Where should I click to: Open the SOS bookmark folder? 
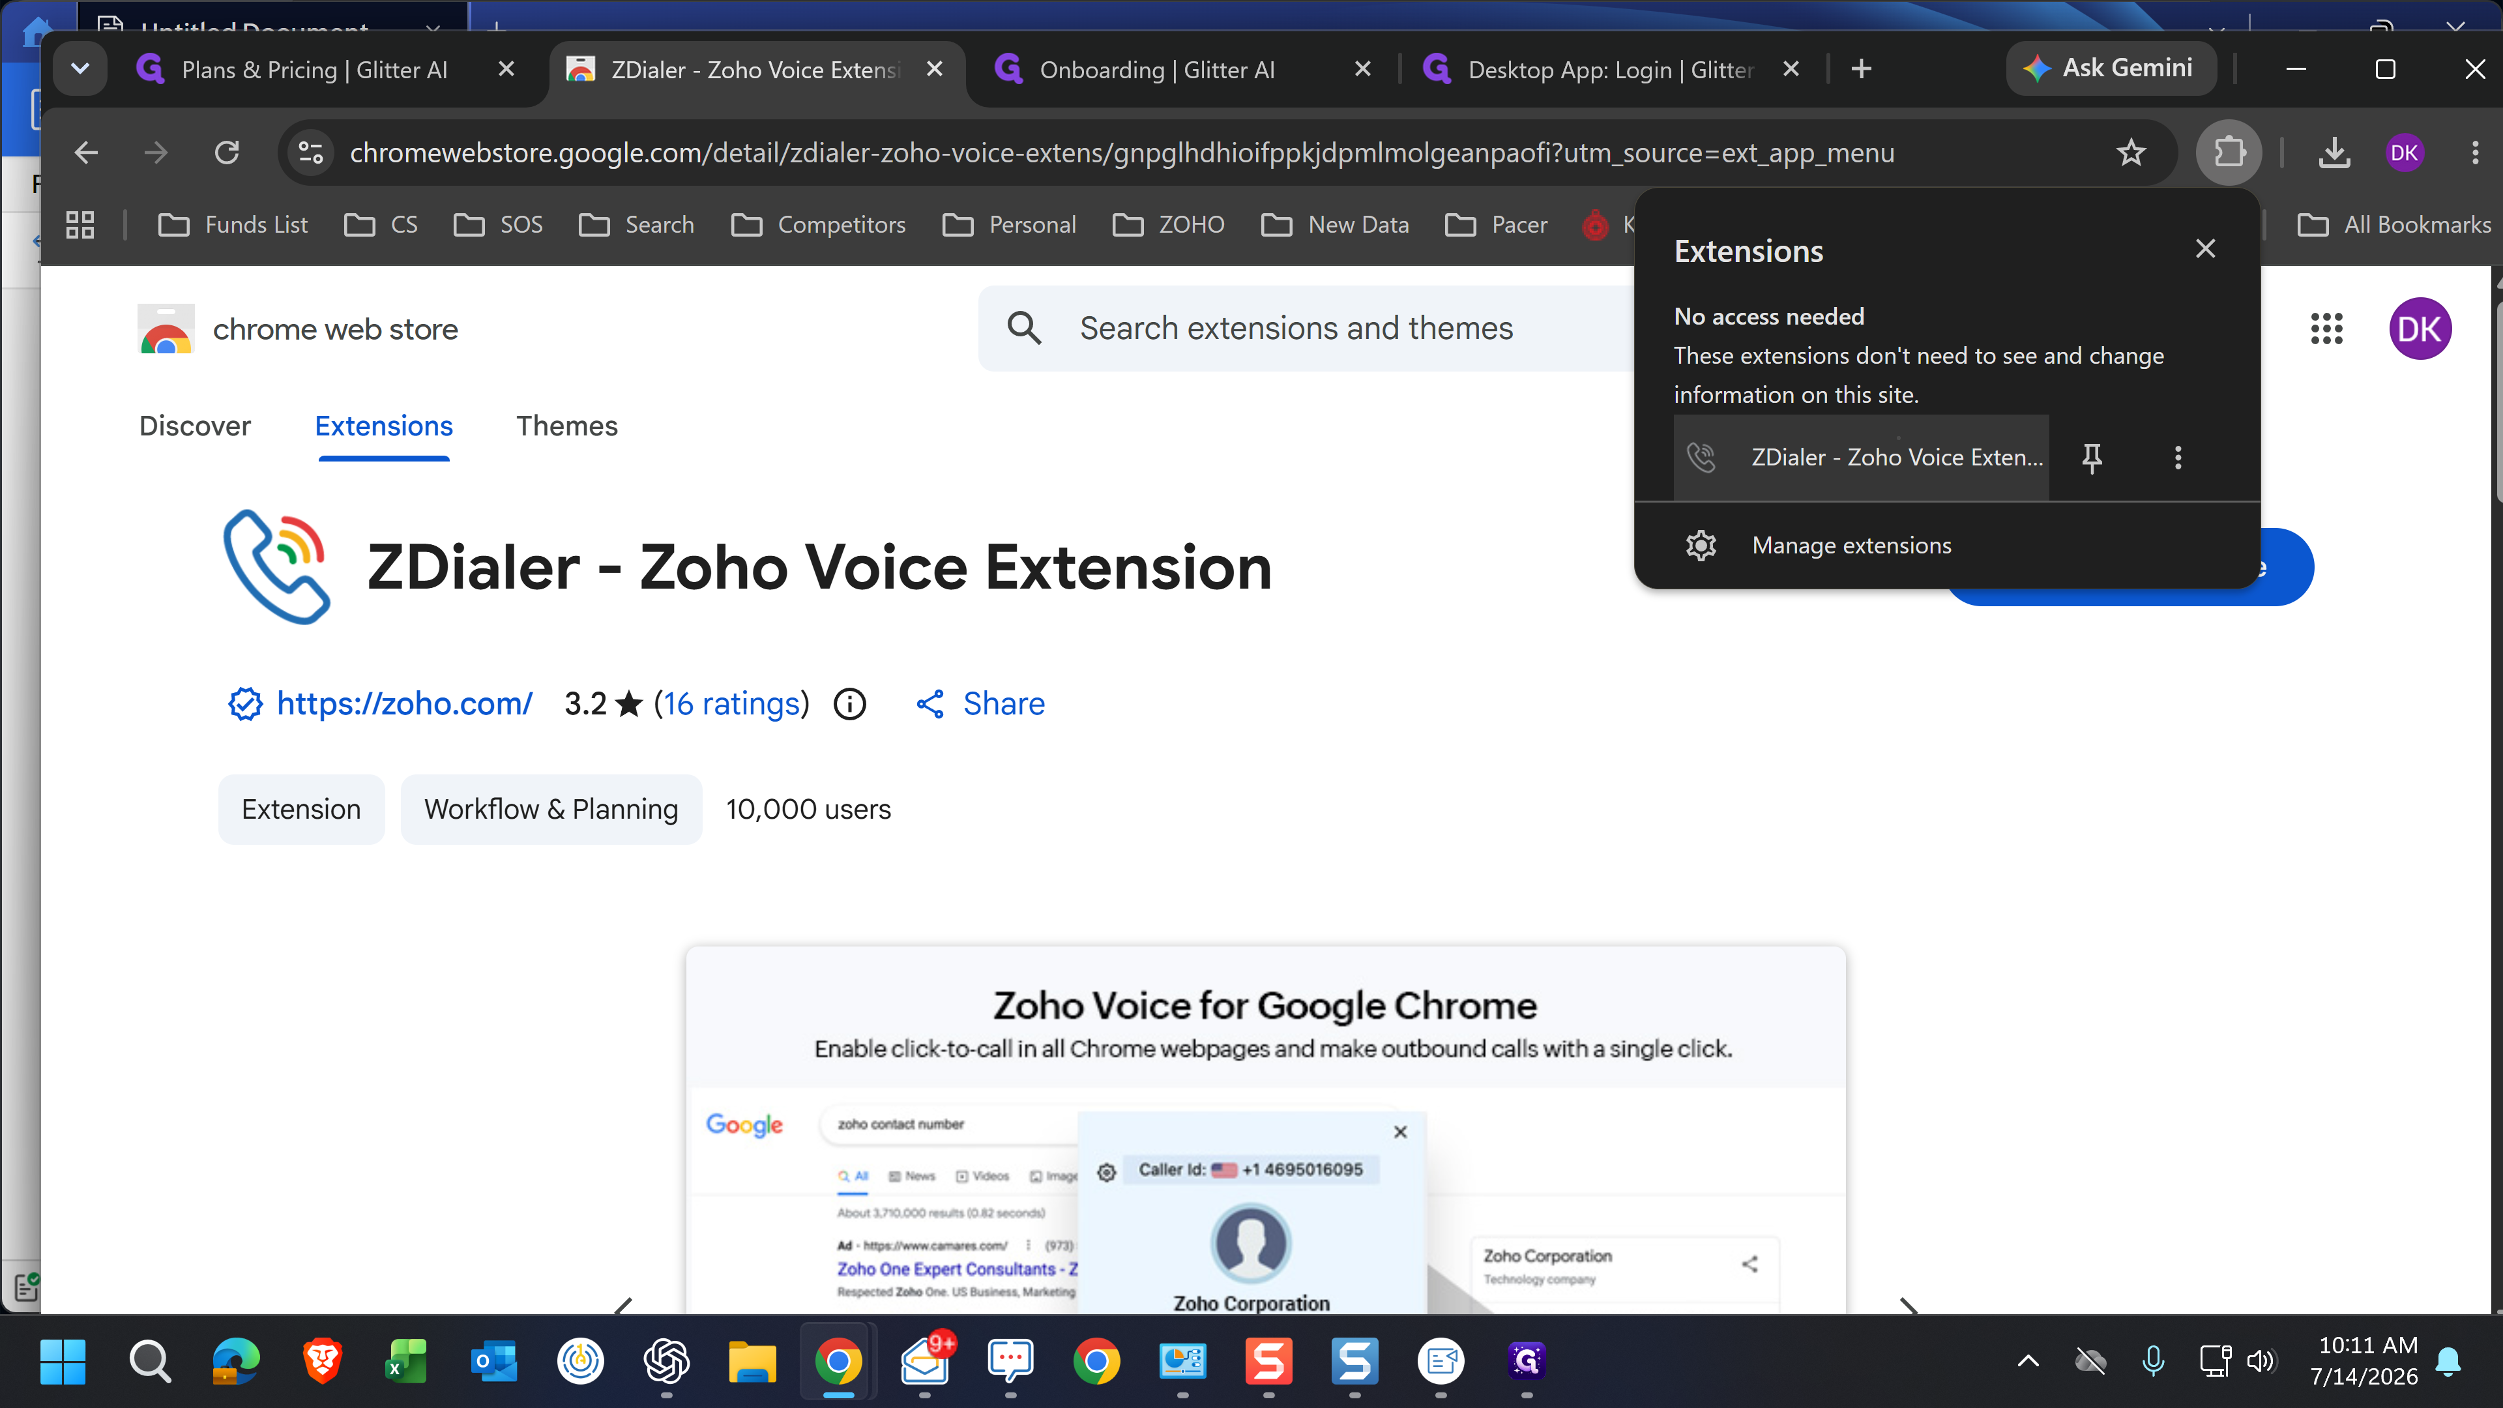[499, 224]
